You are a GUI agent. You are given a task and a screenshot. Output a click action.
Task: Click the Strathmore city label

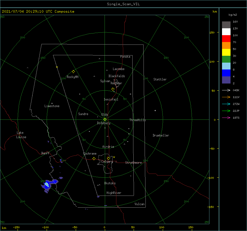[133, 163]
